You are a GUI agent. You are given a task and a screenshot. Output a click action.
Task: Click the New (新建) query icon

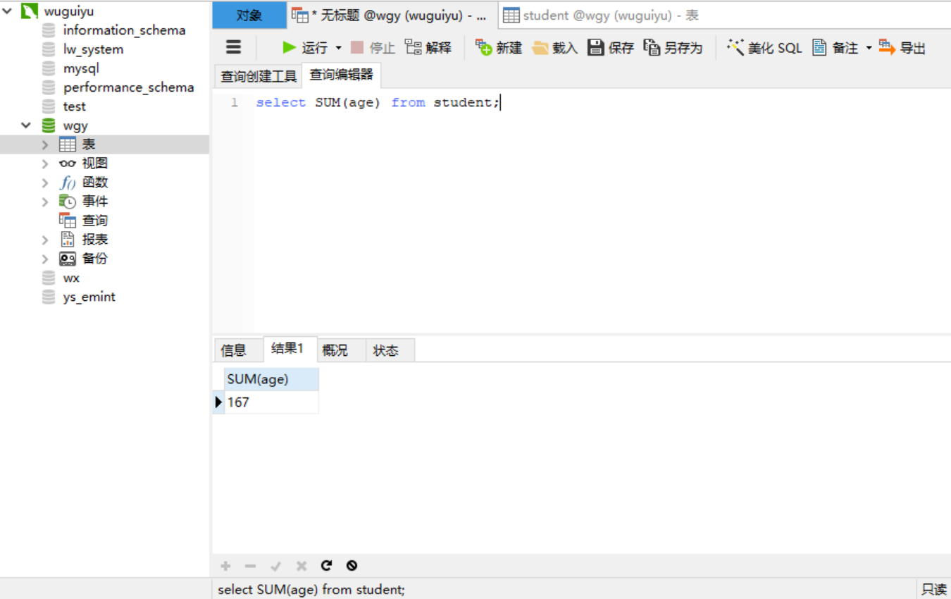point(483,47)
